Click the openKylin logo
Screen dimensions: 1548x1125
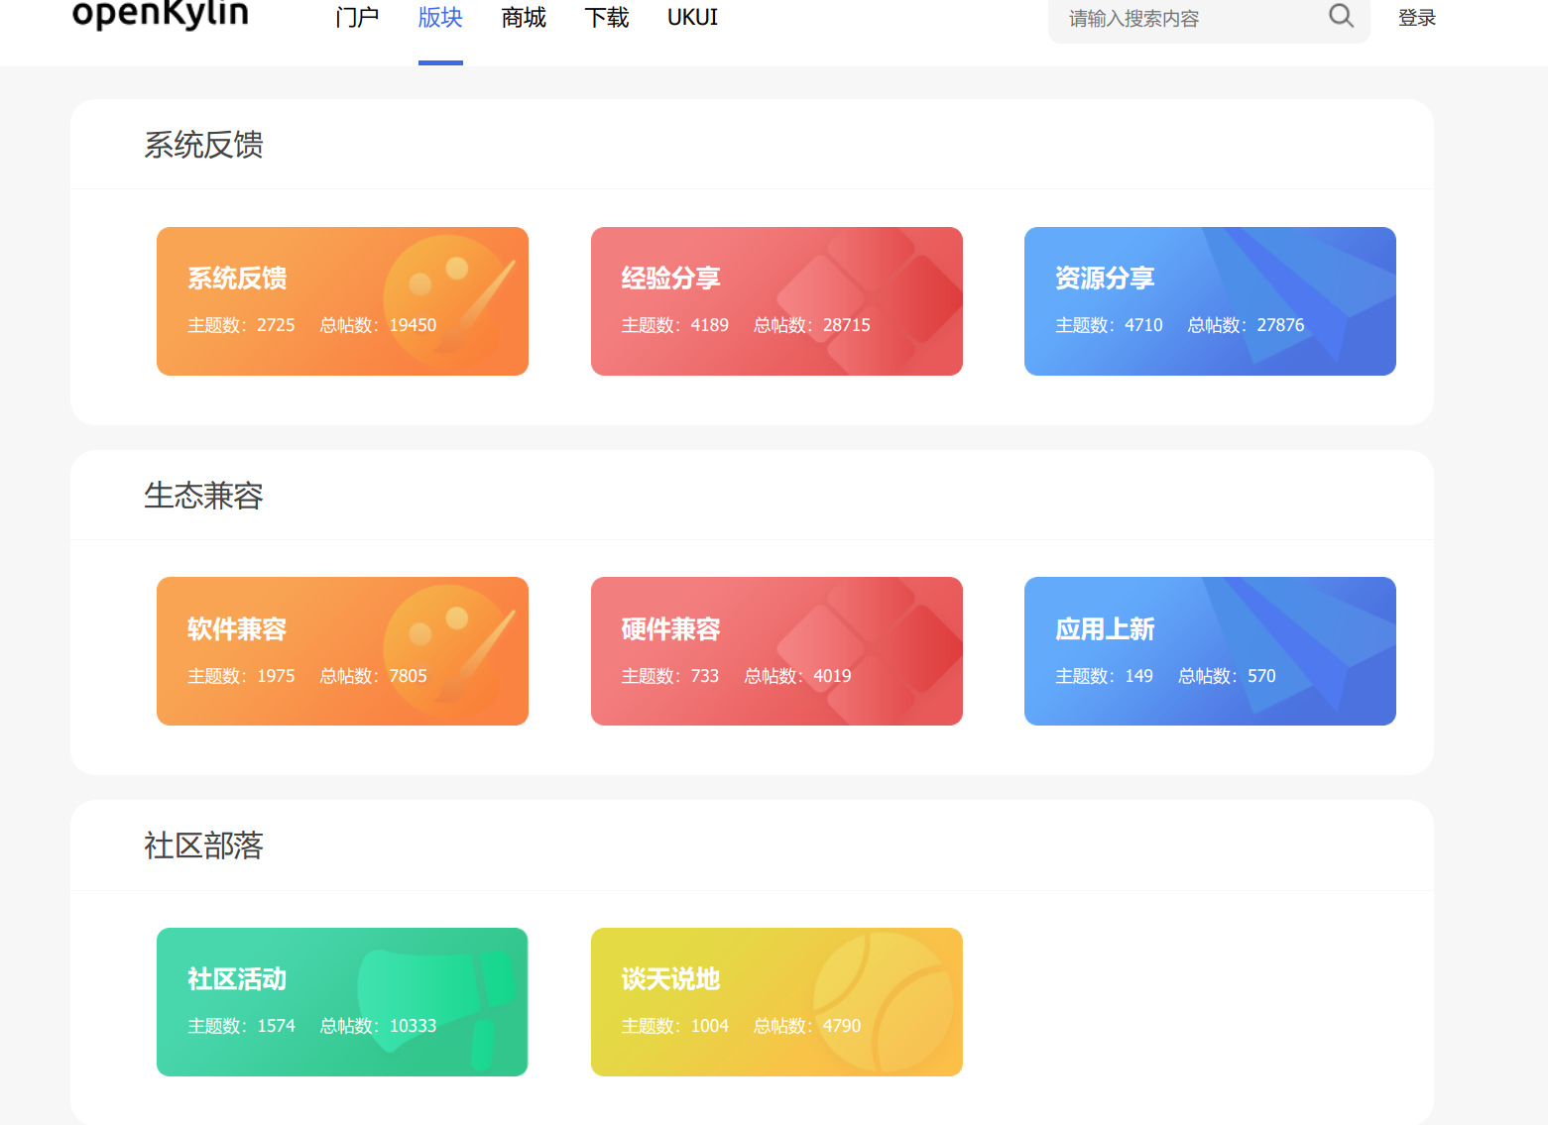point(159,16)
